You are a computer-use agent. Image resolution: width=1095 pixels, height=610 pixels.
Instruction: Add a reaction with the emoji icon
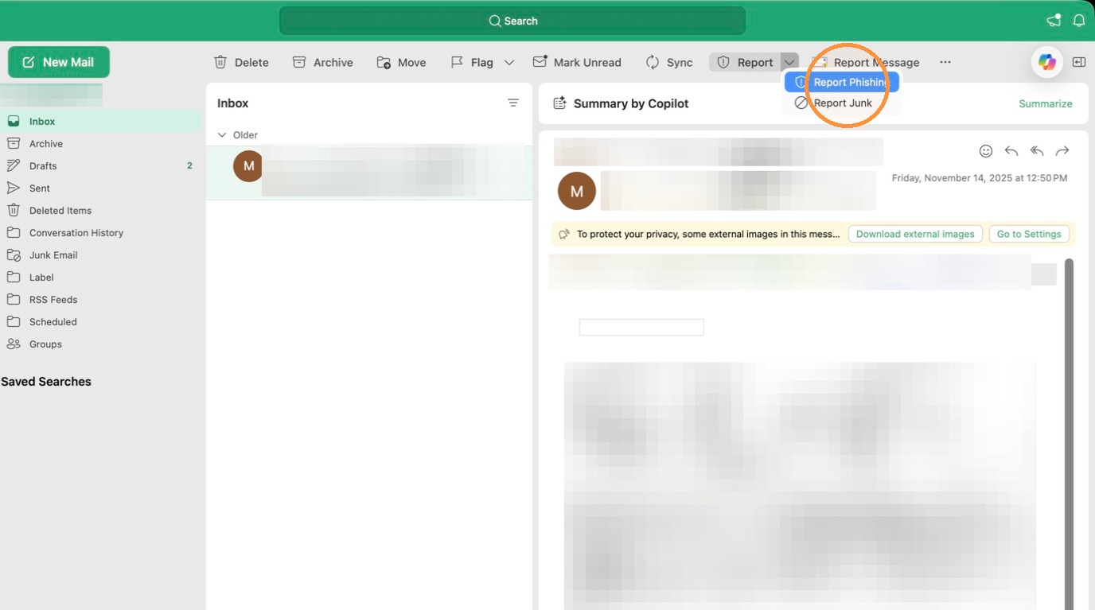click(x=986, y=151)
